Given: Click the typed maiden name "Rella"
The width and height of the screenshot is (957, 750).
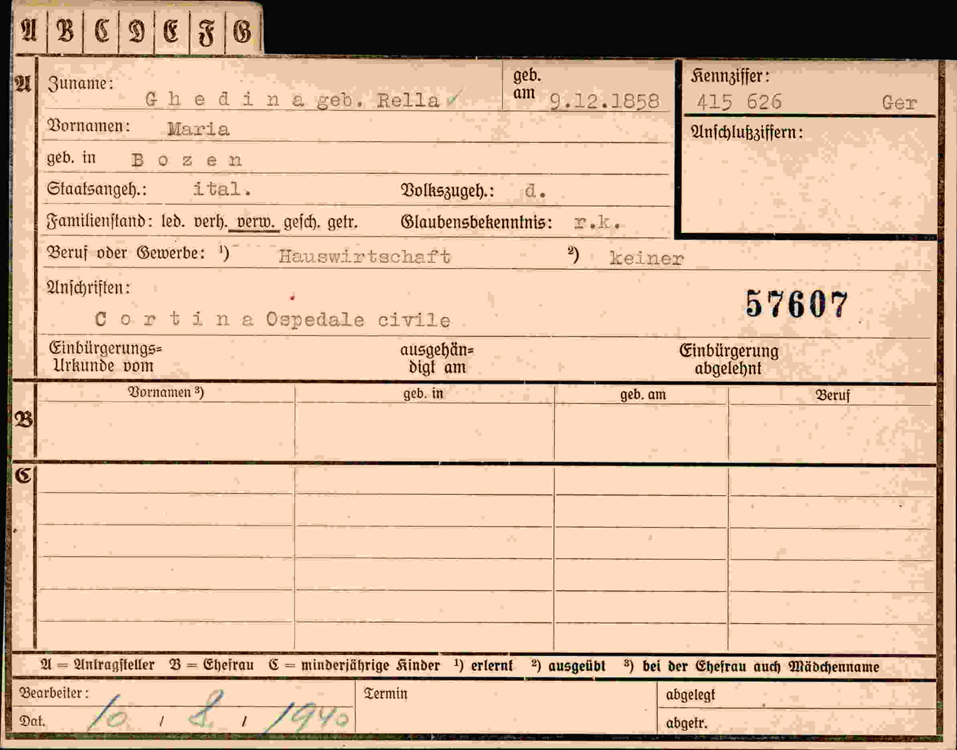Looking at the screenshot, I should tap(408, 101).
